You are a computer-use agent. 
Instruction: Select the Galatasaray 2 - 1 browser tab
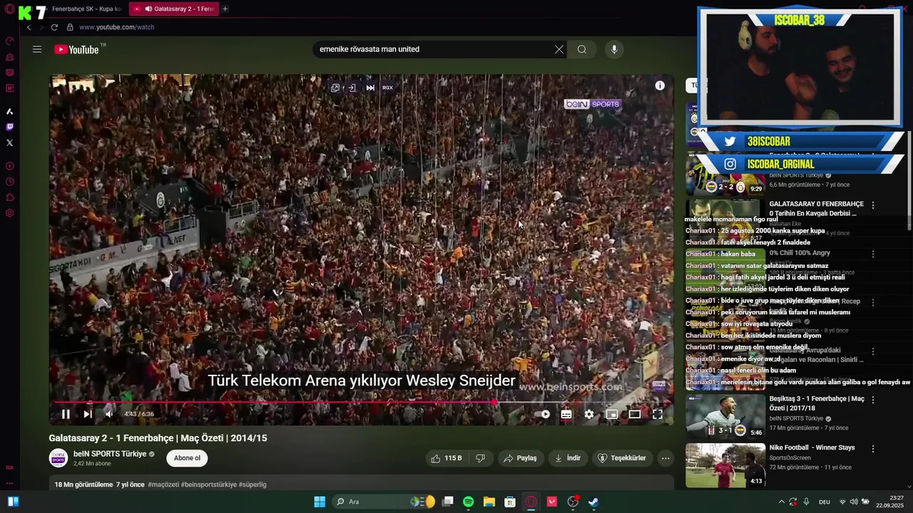[175, 9]
